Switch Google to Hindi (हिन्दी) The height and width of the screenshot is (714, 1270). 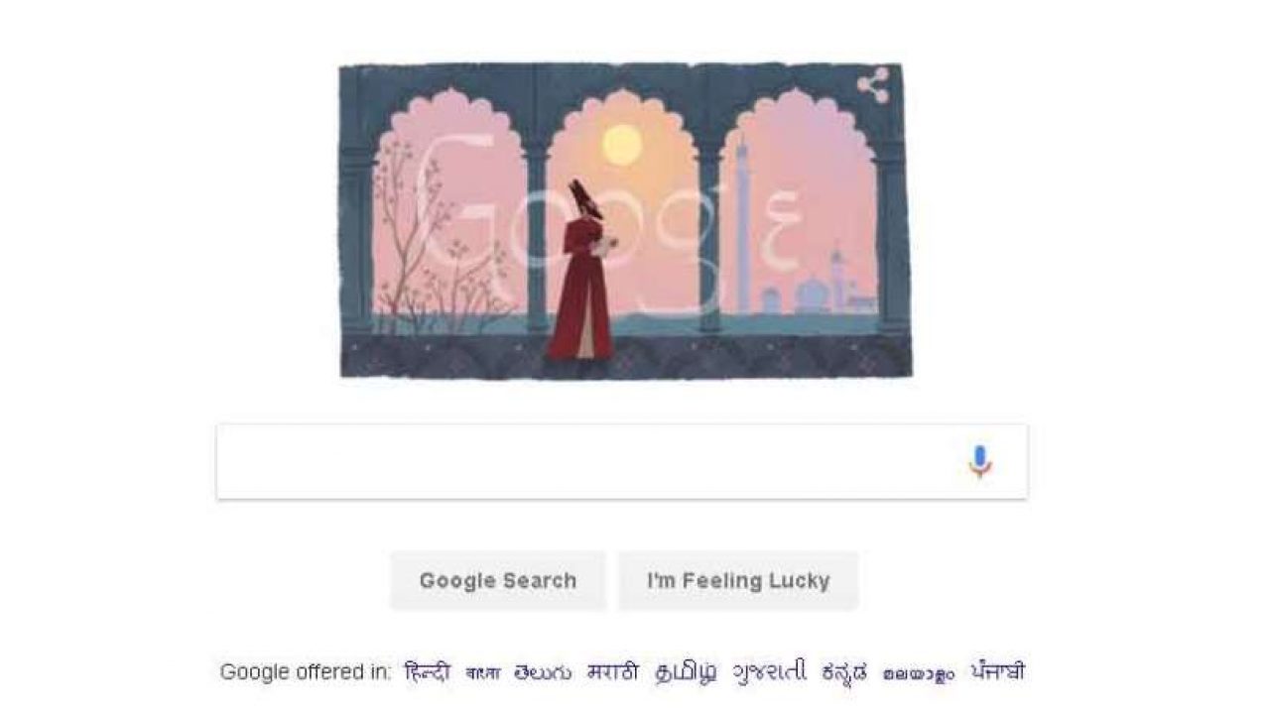click(x=428, y=672)
